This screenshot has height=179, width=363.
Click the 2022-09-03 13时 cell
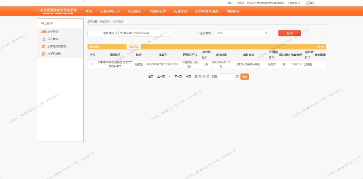point(221,64)
